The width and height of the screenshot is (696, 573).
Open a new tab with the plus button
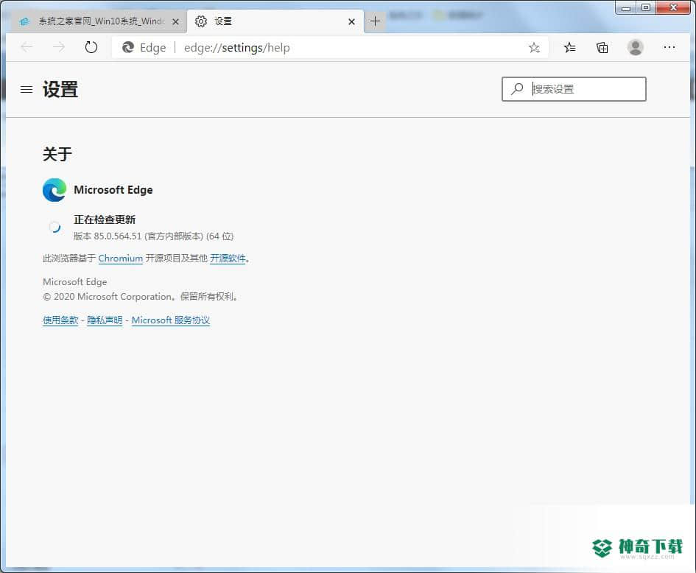click(375, 21)
